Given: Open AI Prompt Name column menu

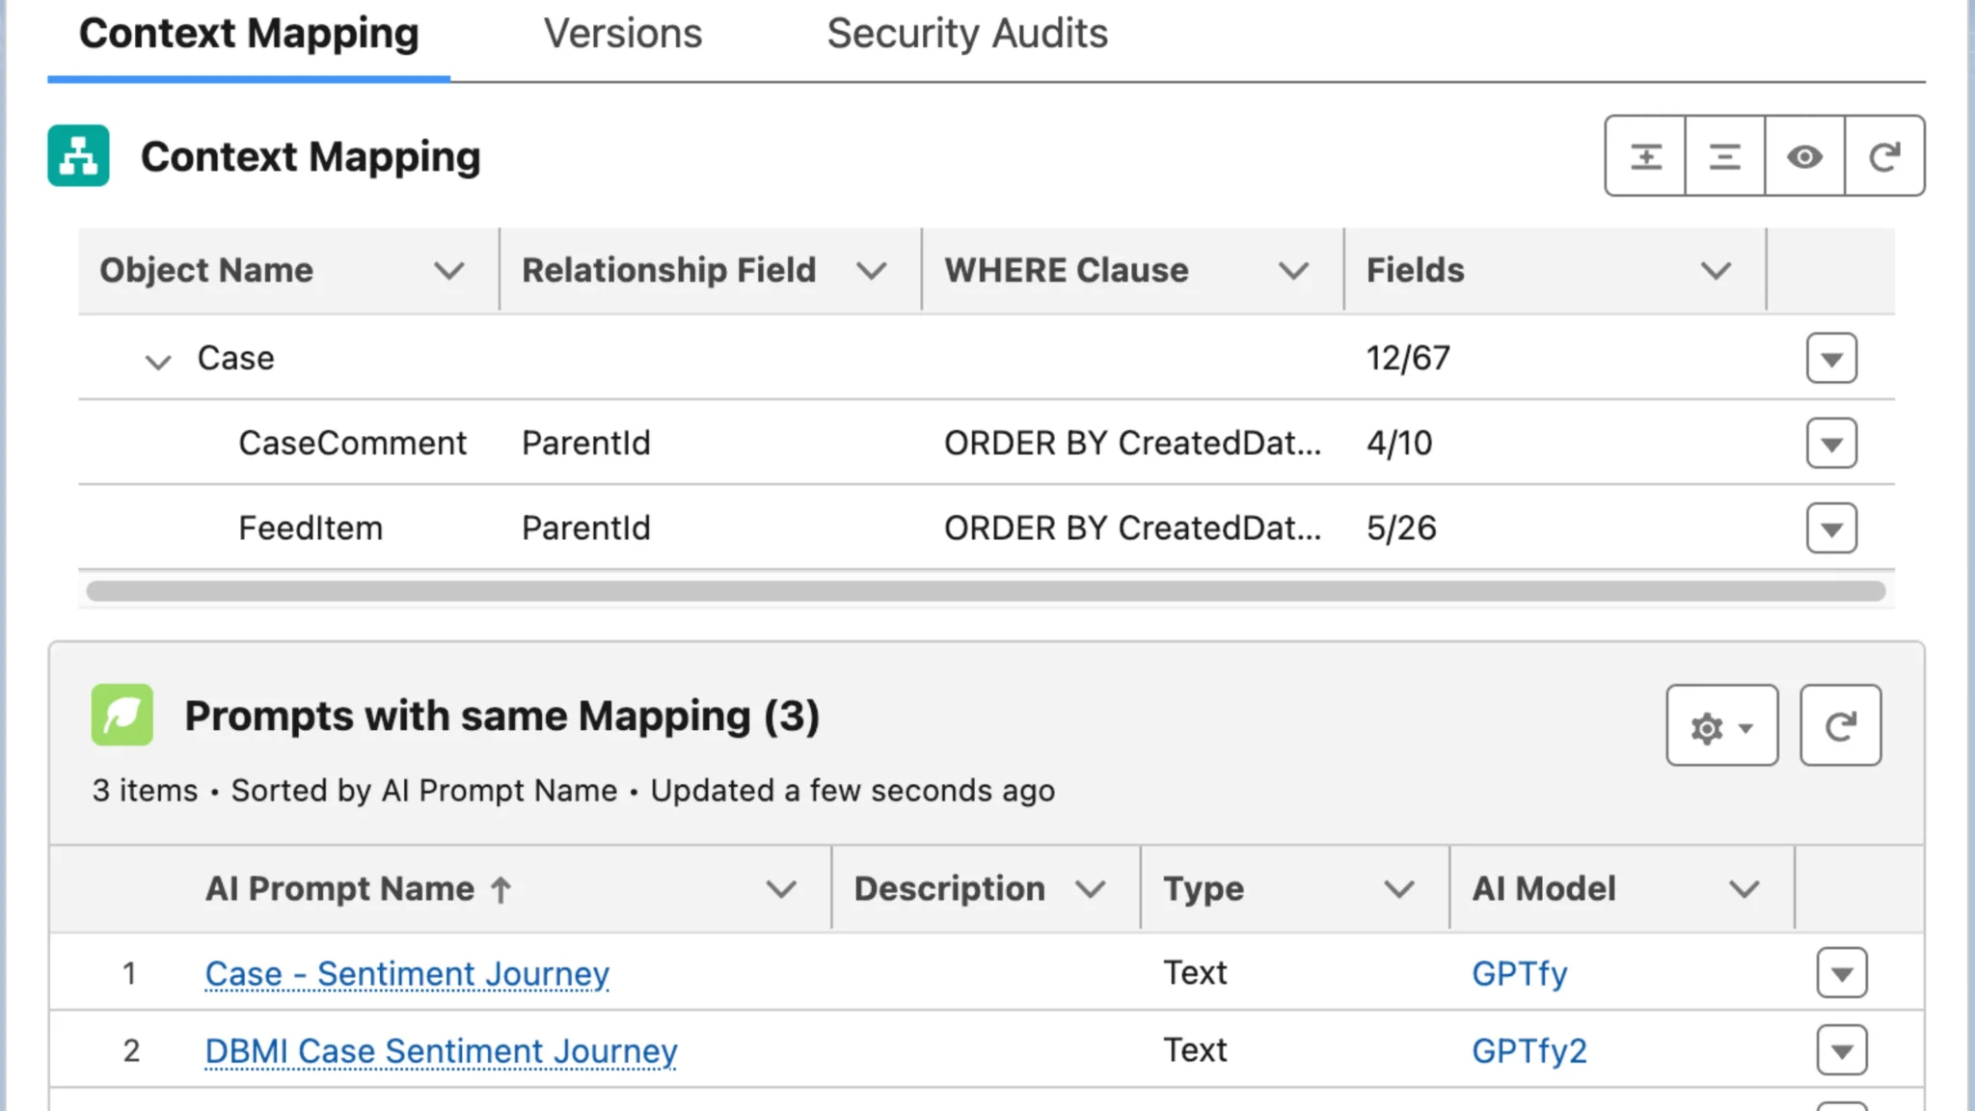Looking at the screenshot, I should pos(781,889).
